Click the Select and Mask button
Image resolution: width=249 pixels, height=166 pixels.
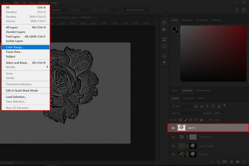pyautogui.click(x=136, y=10)
